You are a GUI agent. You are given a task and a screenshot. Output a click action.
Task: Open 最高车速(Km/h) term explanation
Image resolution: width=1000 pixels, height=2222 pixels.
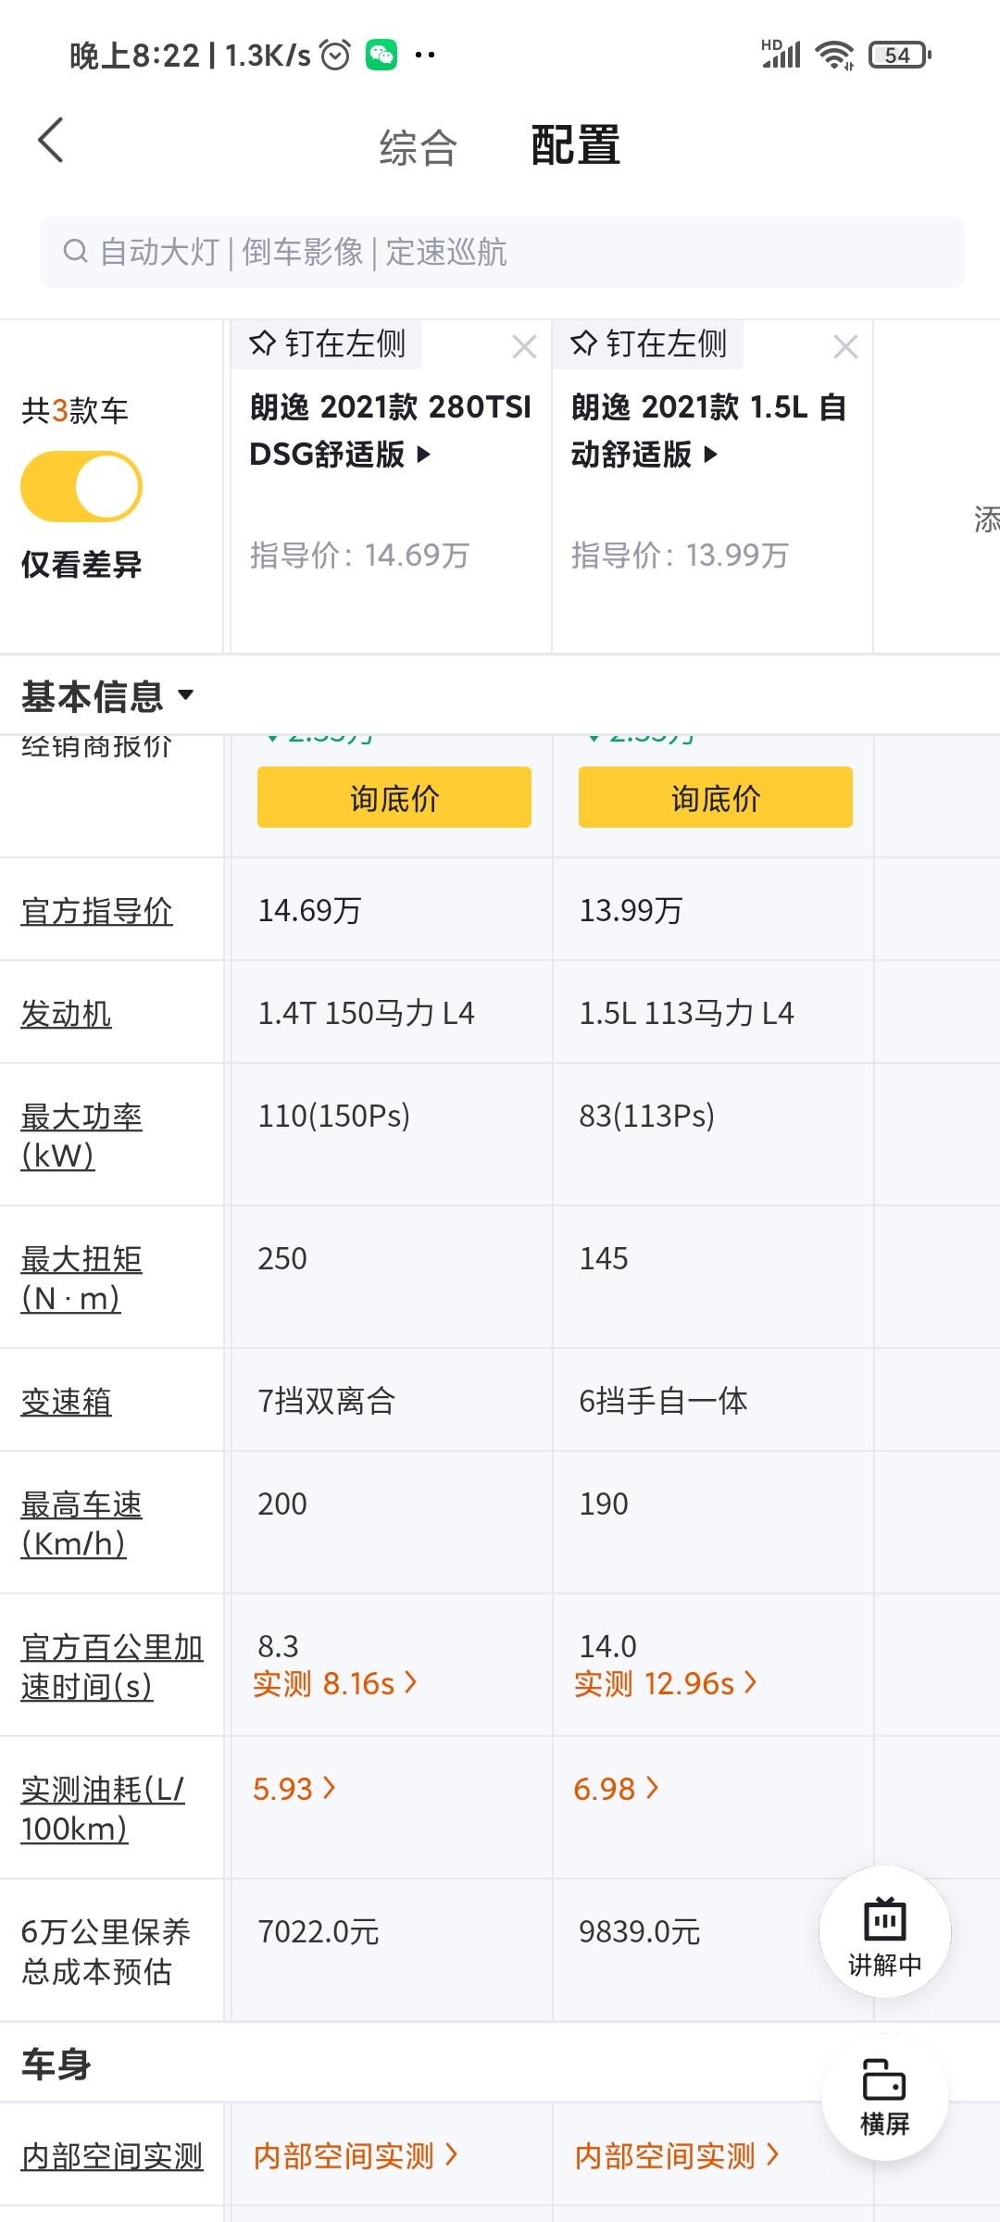pyautogui.click(x=81, y=1524)
